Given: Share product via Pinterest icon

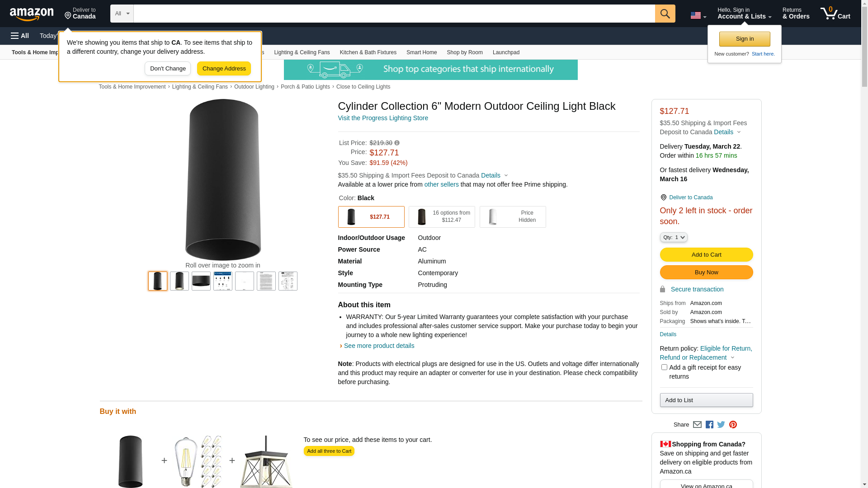Looking at the screenshot, I should (733, 425).
